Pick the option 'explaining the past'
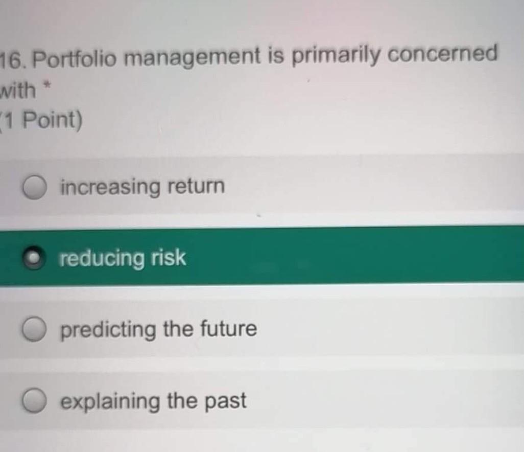 (x=152, y=401)
